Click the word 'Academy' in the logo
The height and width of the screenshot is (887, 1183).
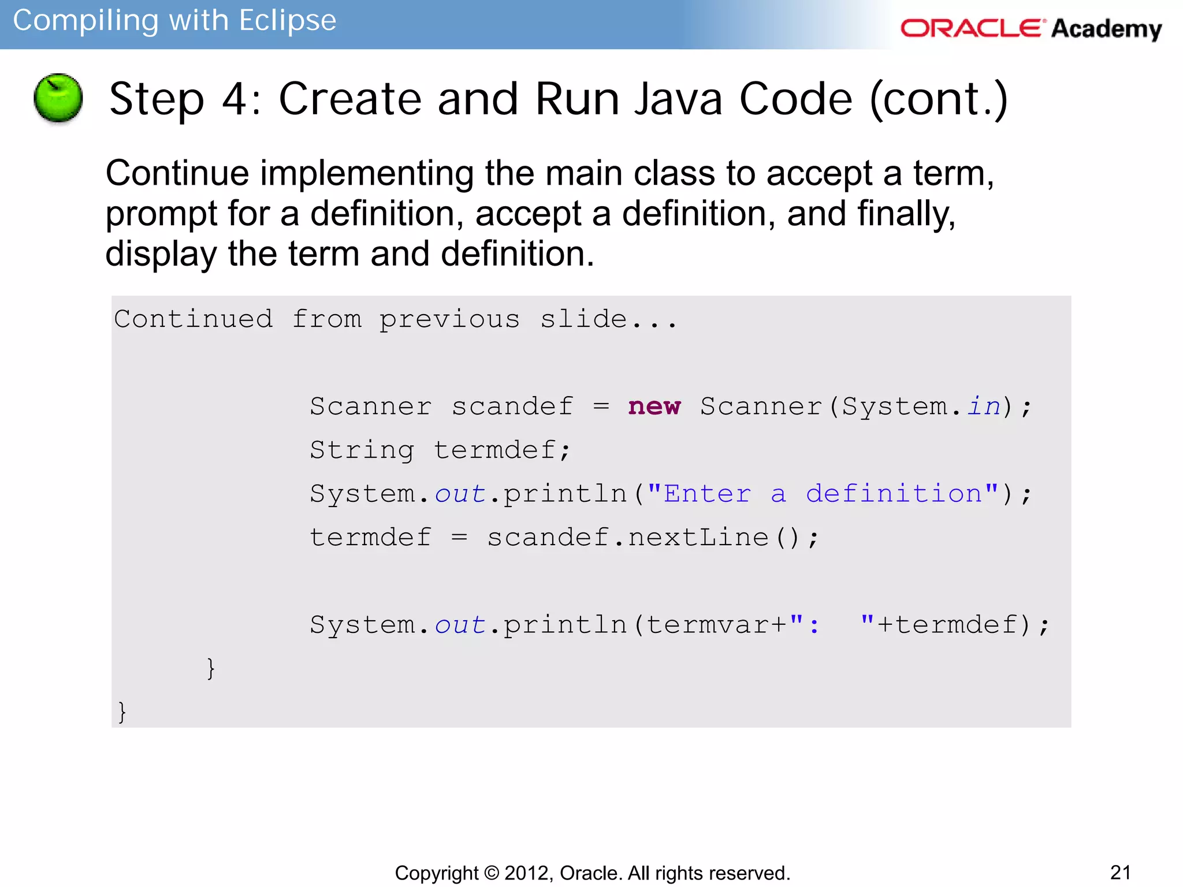click(x=1106, y=28)
